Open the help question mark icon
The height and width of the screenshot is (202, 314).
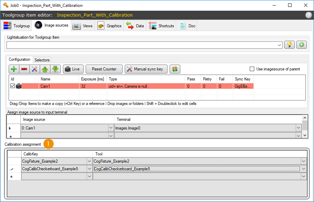(x=308, y=15)
